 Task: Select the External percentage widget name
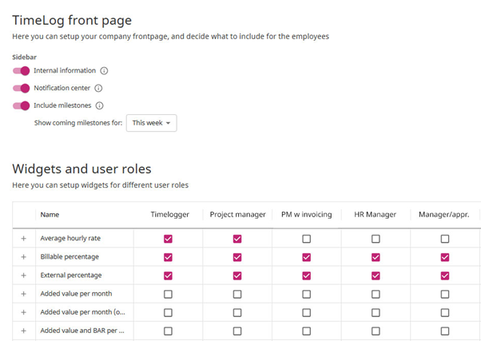tap(71, 275)
